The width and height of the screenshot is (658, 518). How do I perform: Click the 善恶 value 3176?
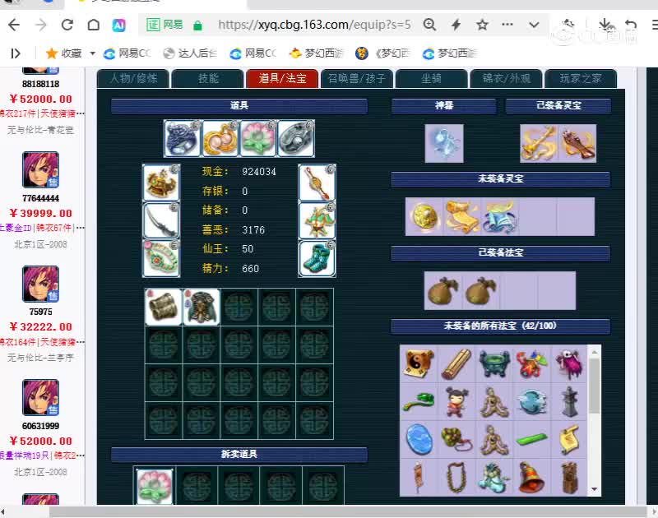253,230
